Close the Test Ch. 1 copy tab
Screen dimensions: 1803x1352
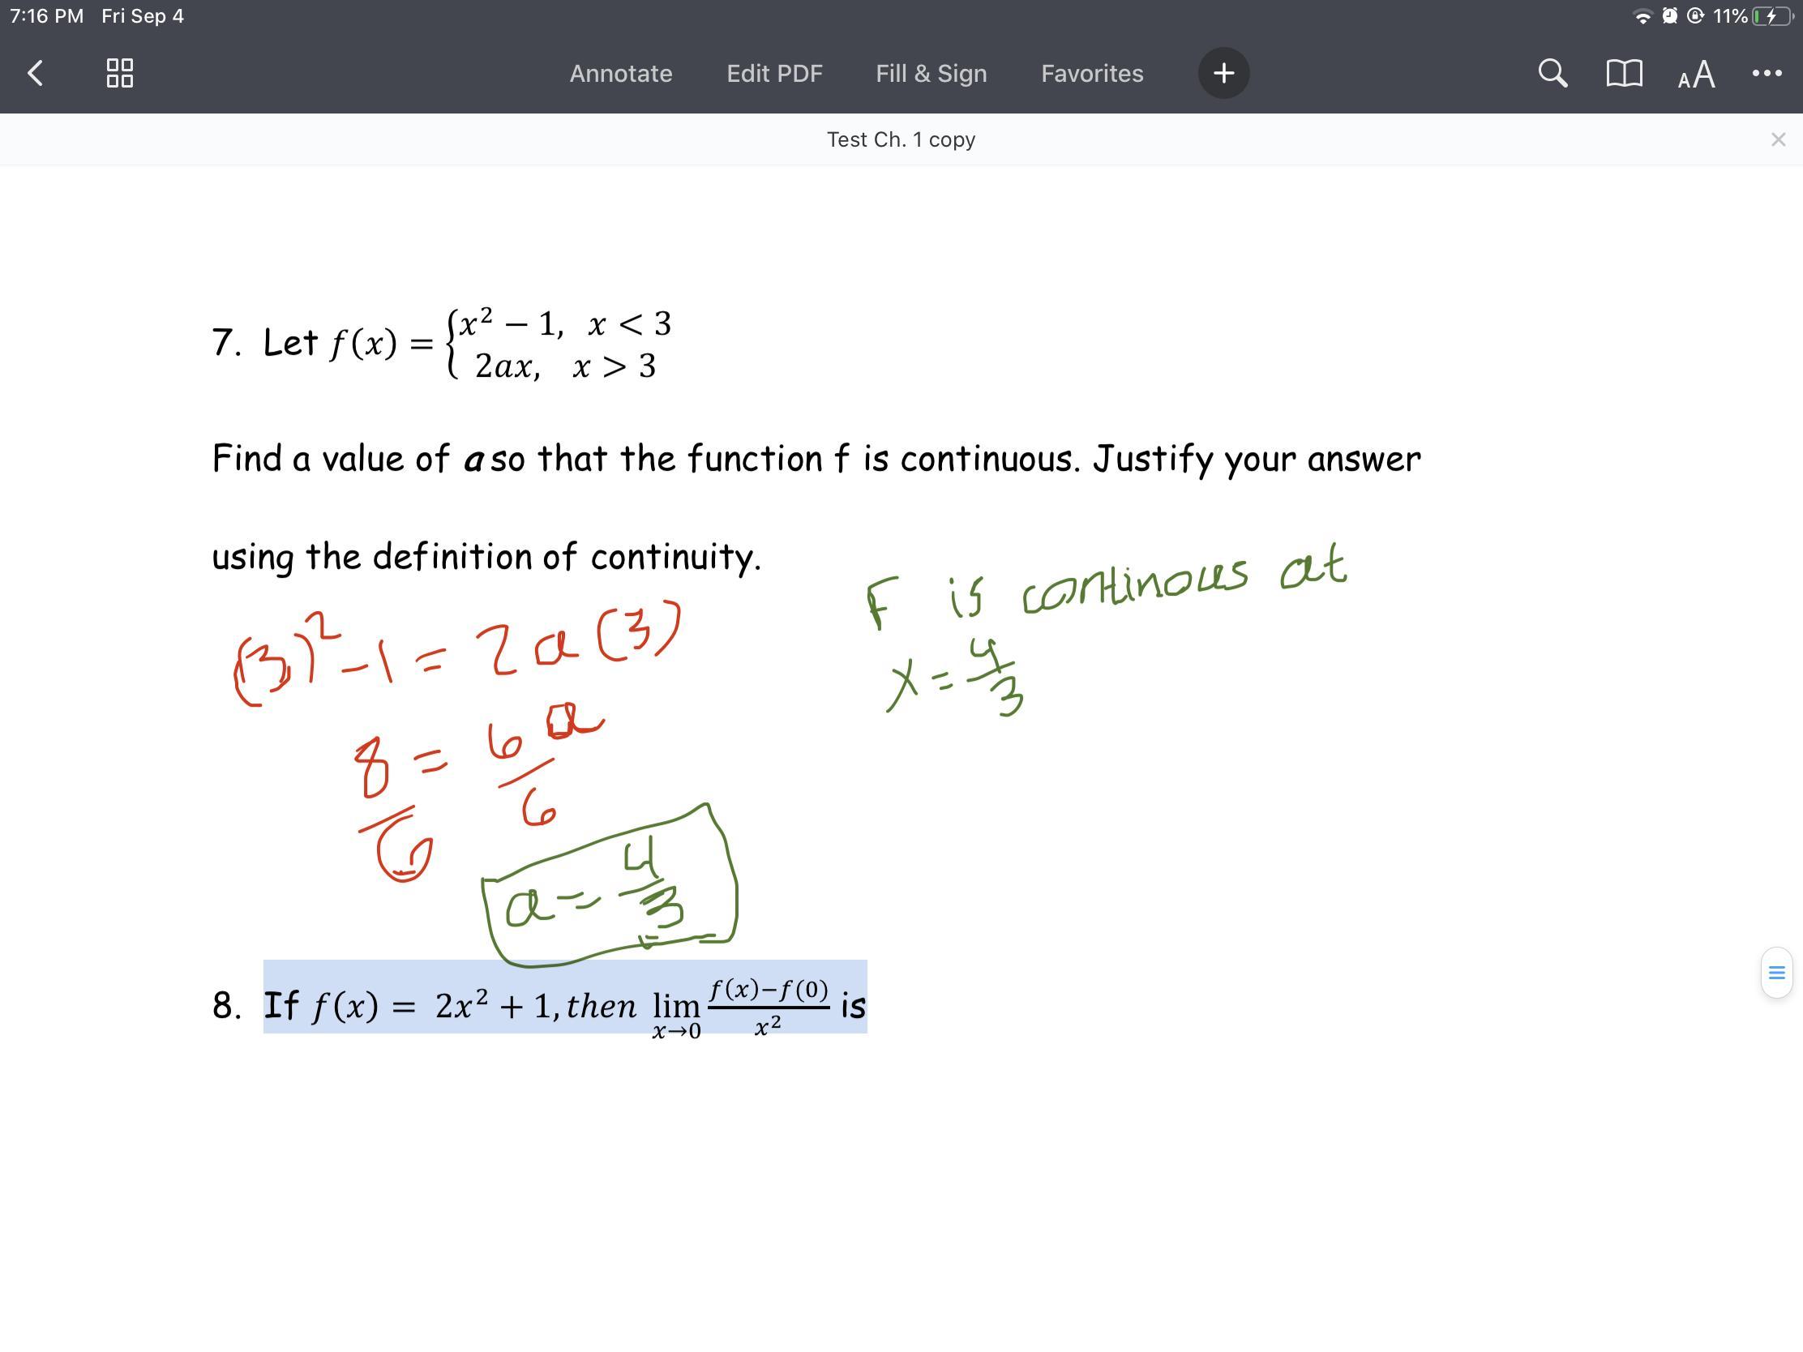pos(1778,140)
